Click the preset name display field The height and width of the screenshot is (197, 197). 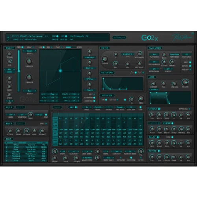coord(31,36)
